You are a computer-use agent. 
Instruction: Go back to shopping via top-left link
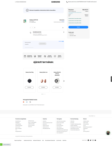click(x=21, y=2)
